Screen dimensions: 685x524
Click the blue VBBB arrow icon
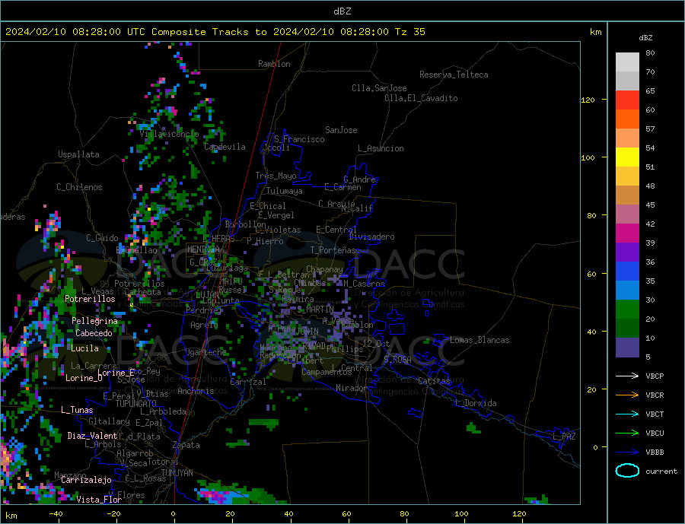(627, 452)
